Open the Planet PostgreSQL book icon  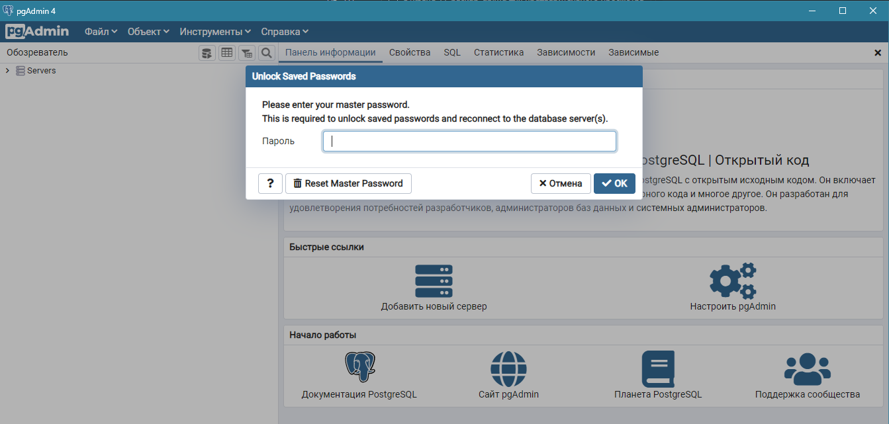click(x=658, y=368)
